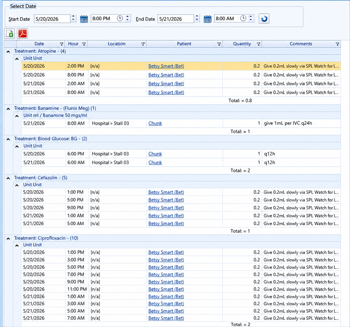Select the 'q12h' comment in the 6:00 AM row
350x327 pixels.
270,162
